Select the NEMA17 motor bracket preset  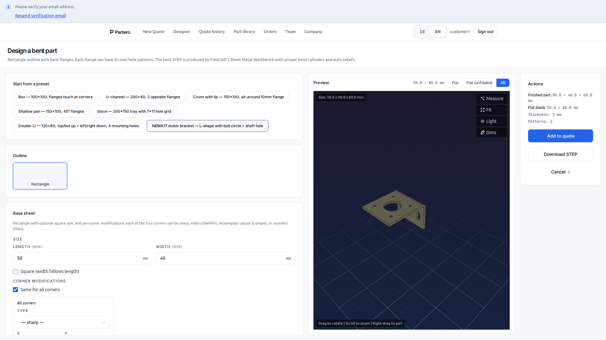[208, 126]
